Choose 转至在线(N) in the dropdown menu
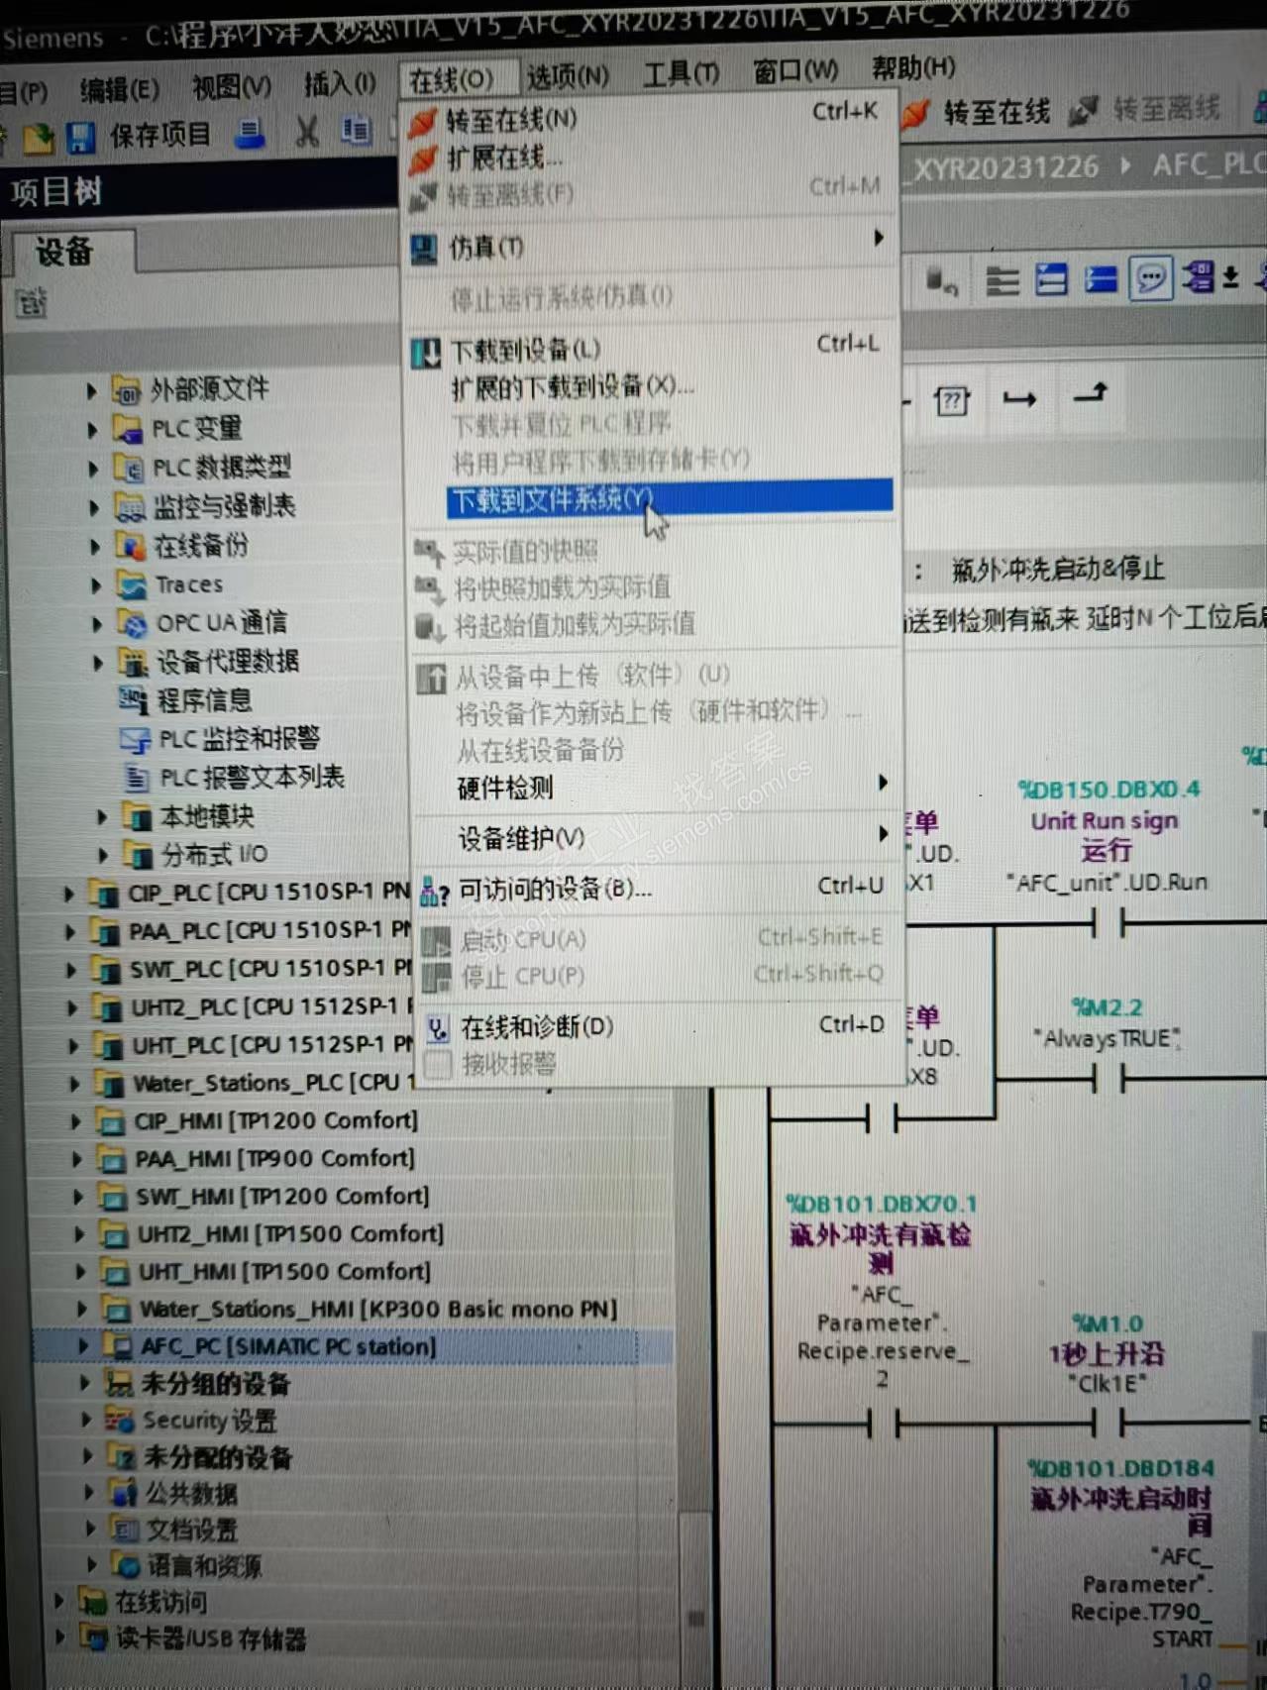 click(x=510, y=121)
